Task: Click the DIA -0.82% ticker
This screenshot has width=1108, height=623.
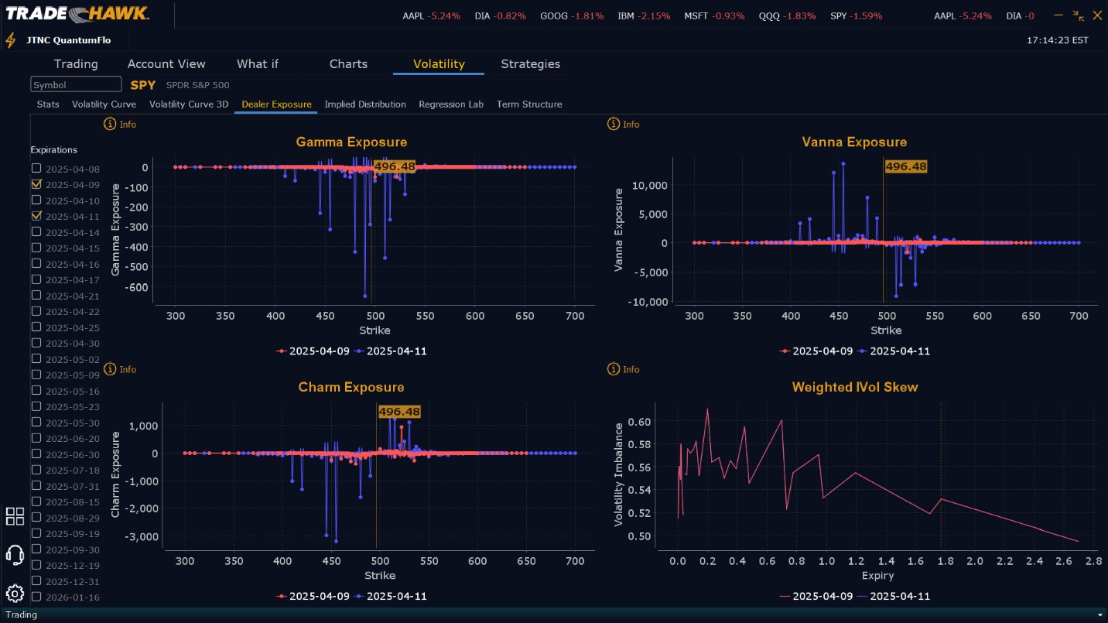Action: pyautogui.click(x=501, y=15)
